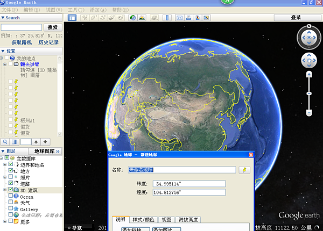
Task: Collapse the 位置 panel triangle
Action: [3, 51]
